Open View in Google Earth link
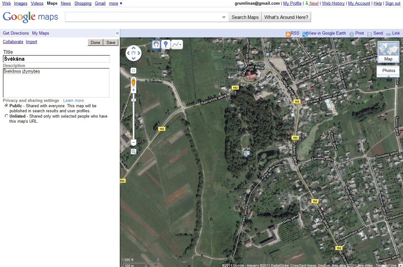The image size is (403, 267). [x=326, y=33]
